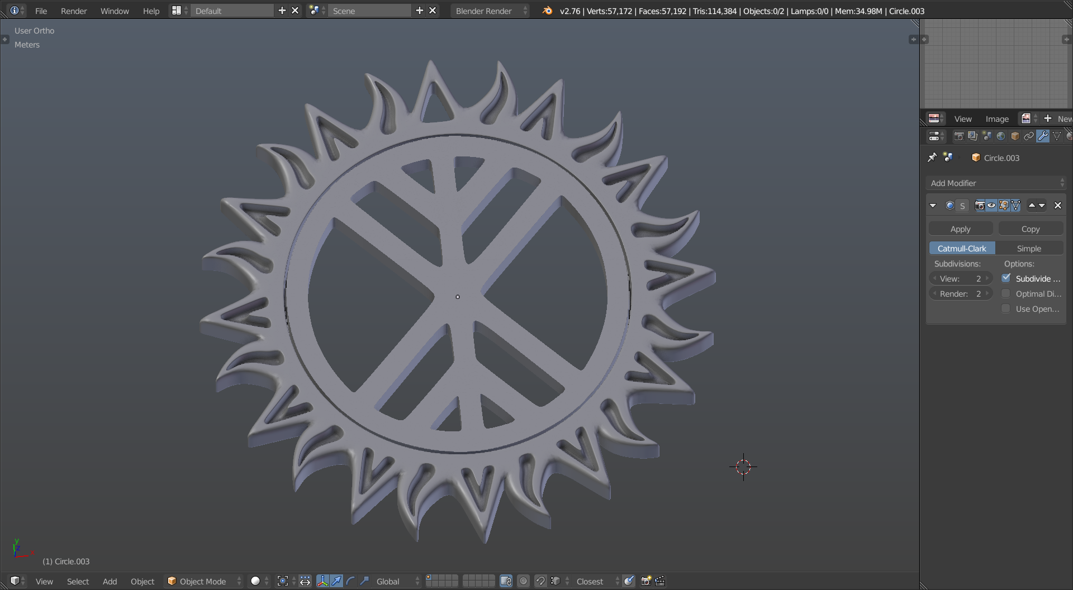
Task: Open the Render properties tab (camera icon)
Action: pos(959,136)
